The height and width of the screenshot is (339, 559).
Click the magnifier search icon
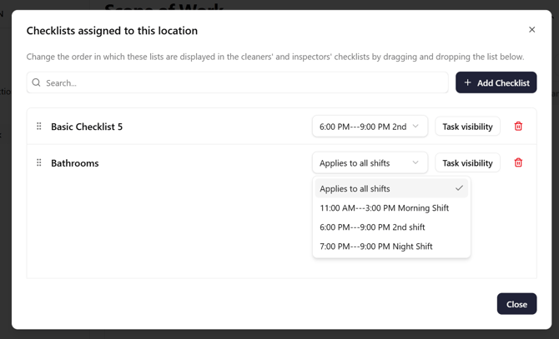36,82
